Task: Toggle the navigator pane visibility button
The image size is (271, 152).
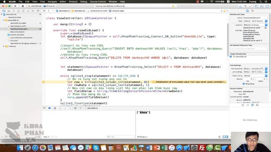Action: pos(257,6)
